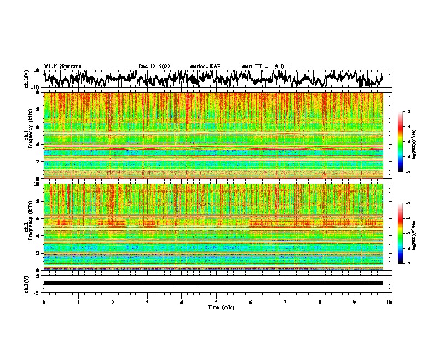Click the "4" kHz tick on ch.1 frequency axis
This screenshot has width=438, height=339.
38,145
